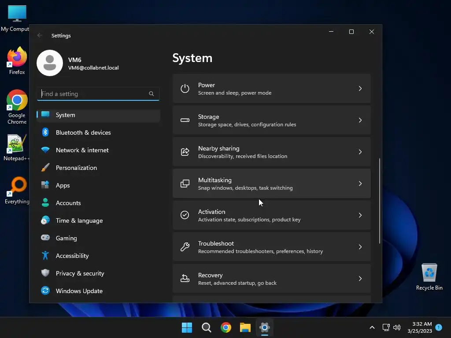The image size is (451, 338).
Task: Open File Explorer from taskbar
Action: point(245,327)
